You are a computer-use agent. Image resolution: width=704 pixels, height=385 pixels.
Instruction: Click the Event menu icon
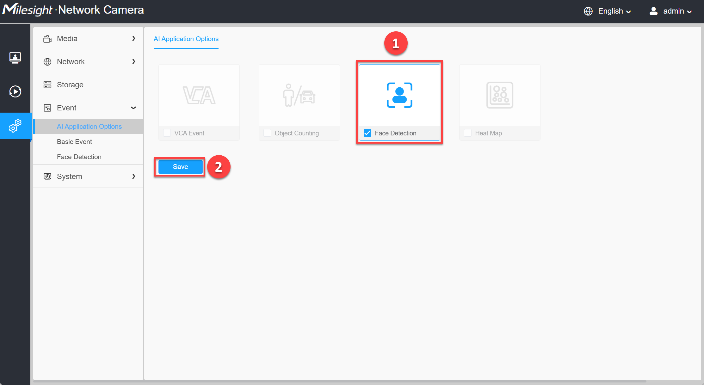pos(47,108)
